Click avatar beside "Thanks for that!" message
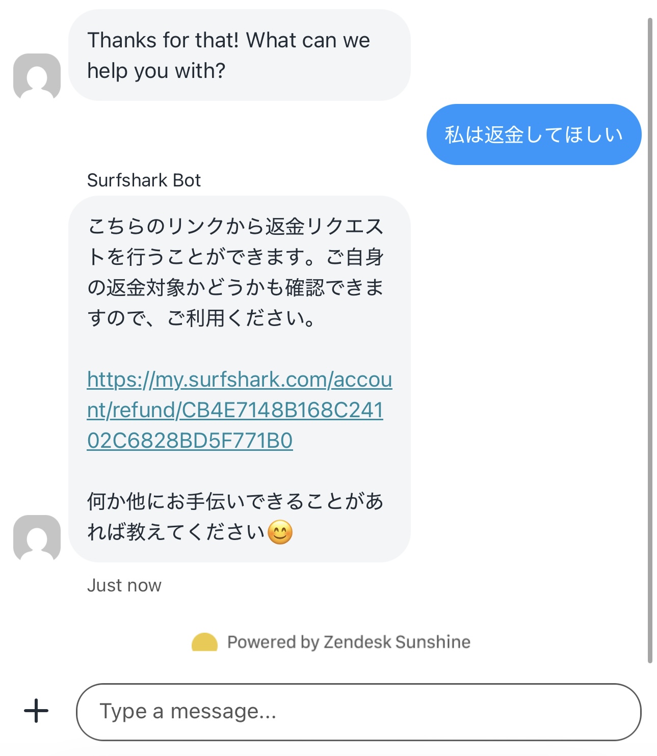This screenshot has height=756, width=657. [x=37, y=76]
